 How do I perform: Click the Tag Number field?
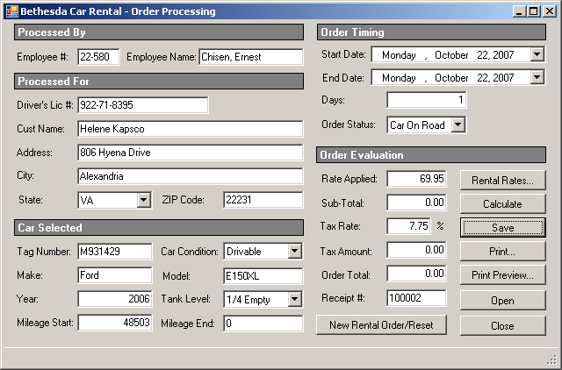pos(115,252)
